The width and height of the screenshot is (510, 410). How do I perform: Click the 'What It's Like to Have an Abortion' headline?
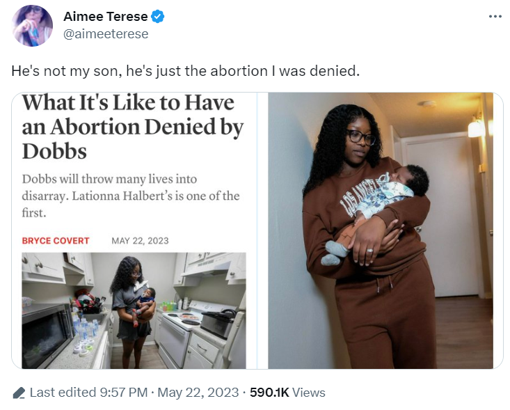click(x=133, y=127)
